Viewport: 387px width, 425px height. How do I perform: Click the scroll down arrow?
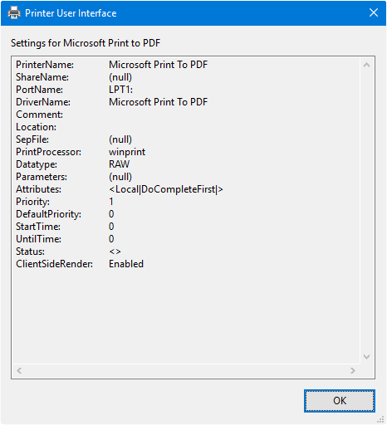coord(366,356)
